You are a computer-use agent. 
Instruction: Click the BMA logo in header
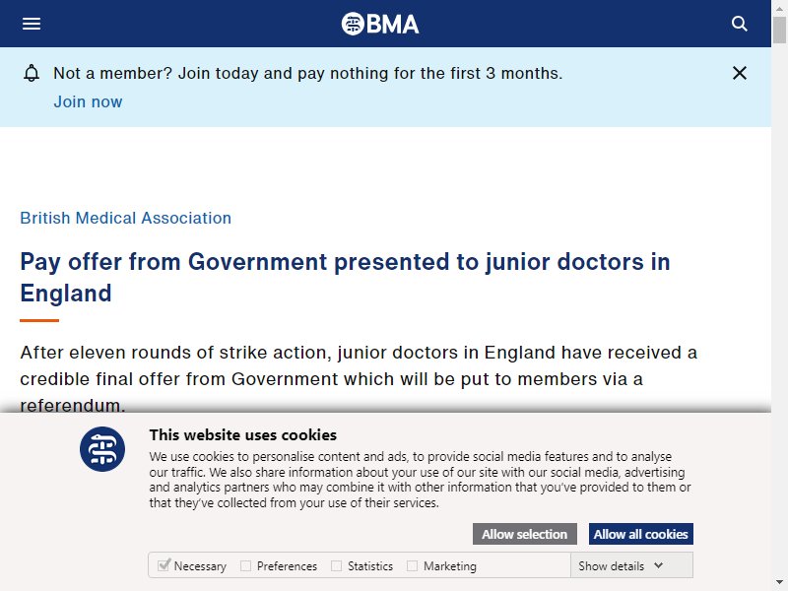[x=380, y=24]
